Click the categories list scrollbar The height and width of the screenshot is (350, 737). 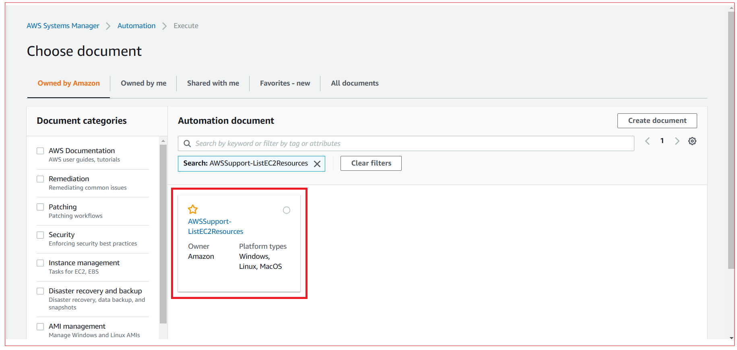pos(163,234)
